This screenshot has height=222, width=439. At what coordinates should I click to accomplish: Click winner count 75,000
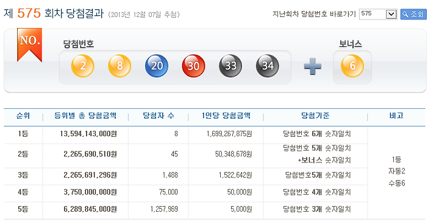[168, 192]
